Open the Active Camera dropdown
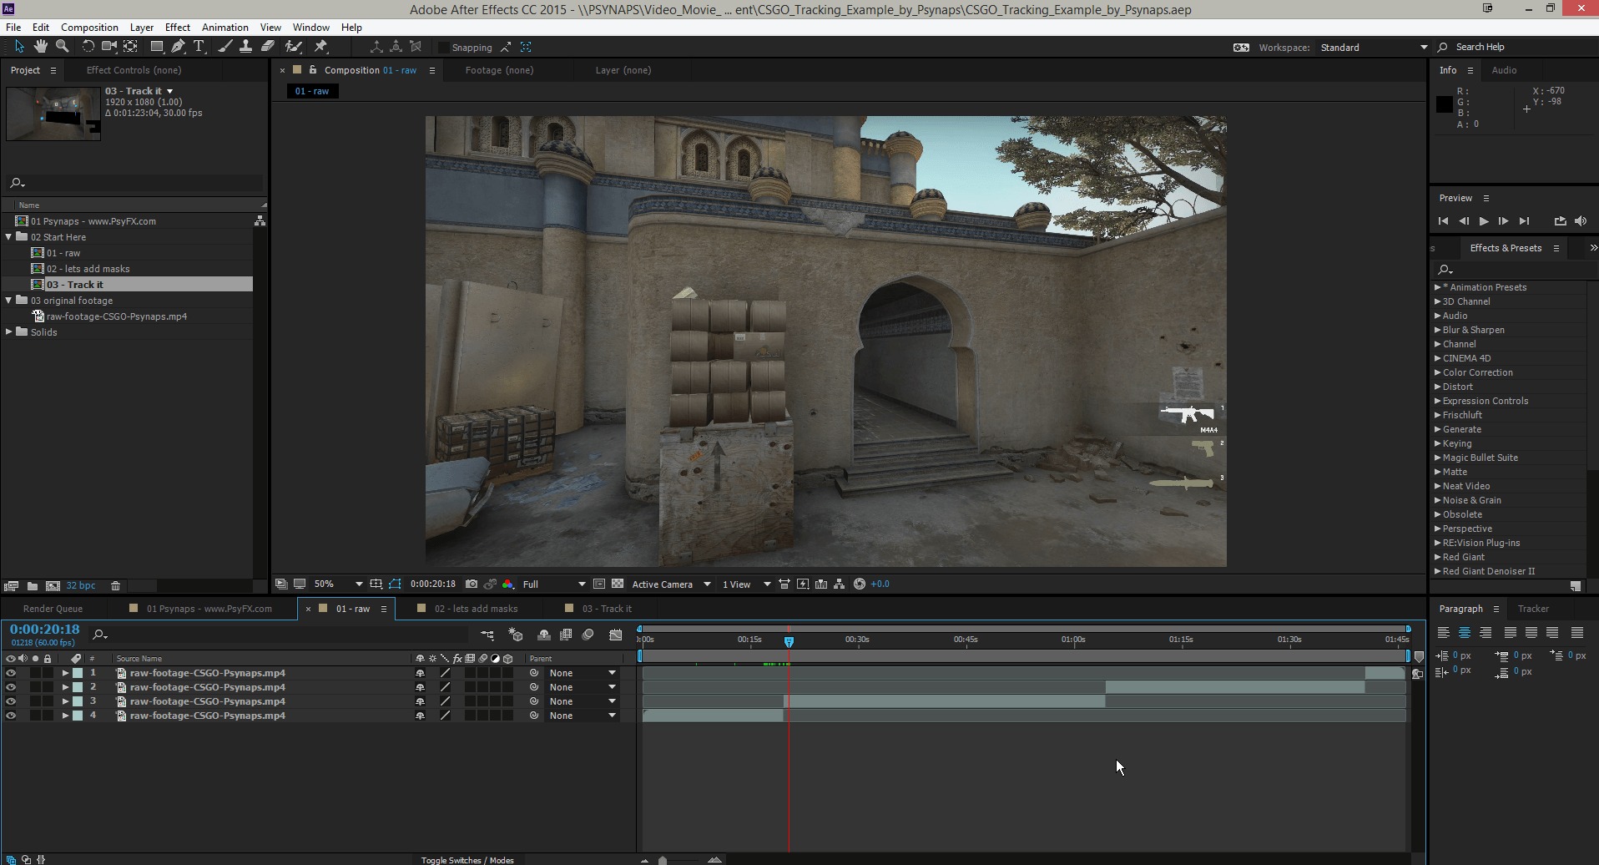 [x=671, y=584]
